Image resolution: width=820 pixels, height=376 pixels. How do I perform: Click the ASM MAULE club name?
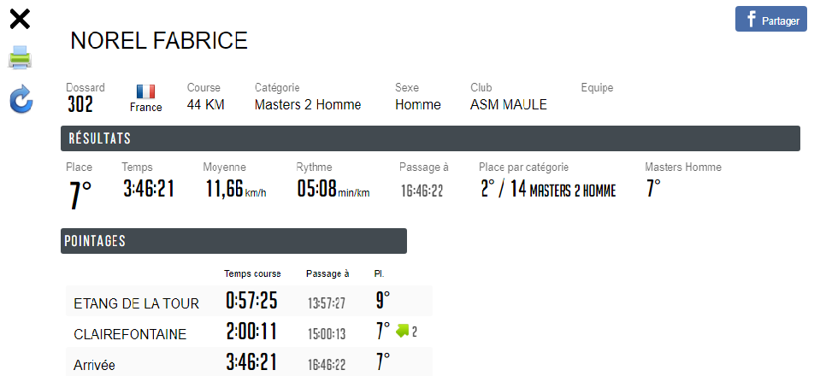(x=508, y=105)
